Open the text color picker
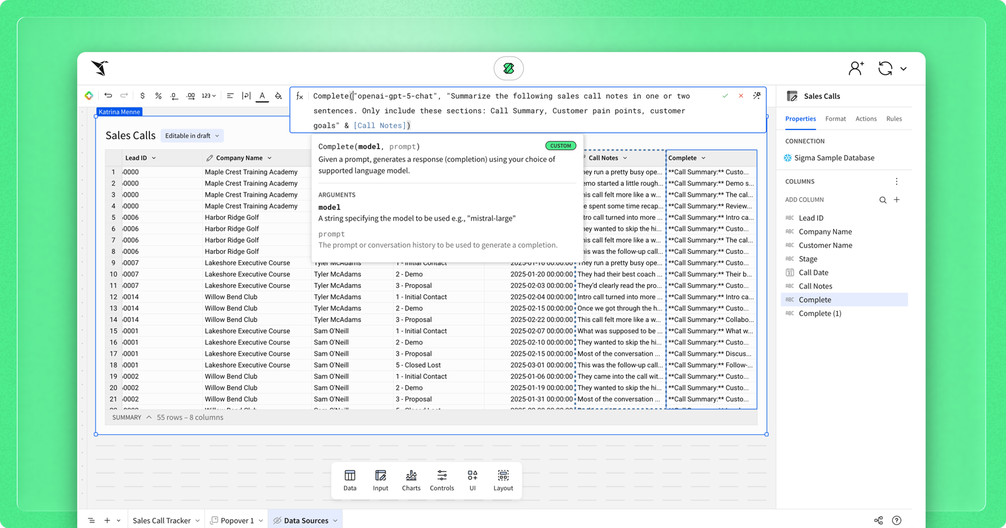1006x528 pixels. (x=262, y=96)
